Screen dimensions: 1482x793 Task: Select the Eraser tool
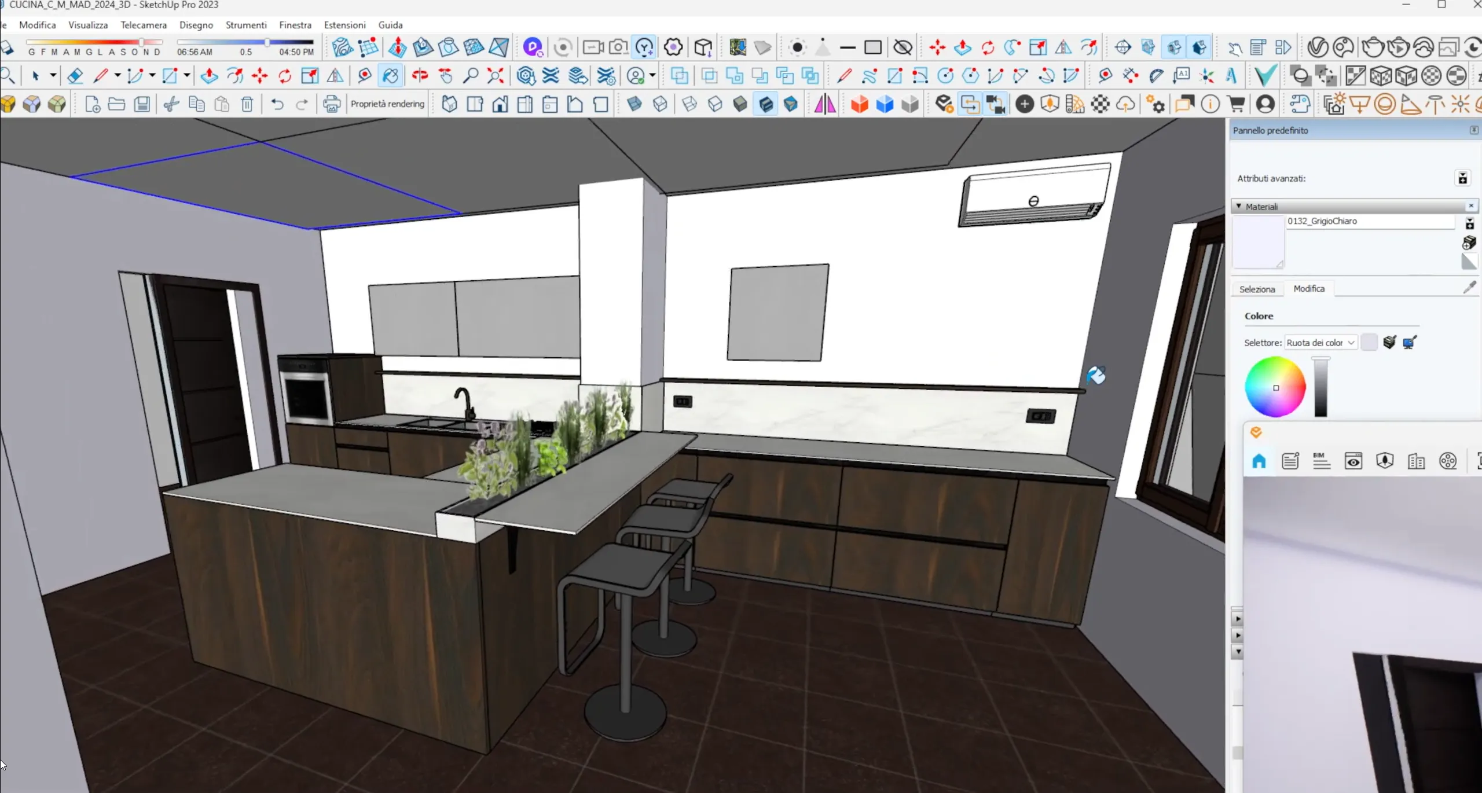[x=75, y=76]
